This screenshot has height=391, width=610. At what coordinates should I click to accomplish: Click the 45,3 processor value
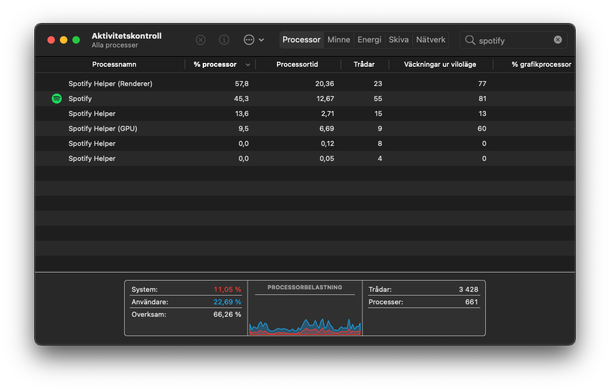click(x=241, y=99)
